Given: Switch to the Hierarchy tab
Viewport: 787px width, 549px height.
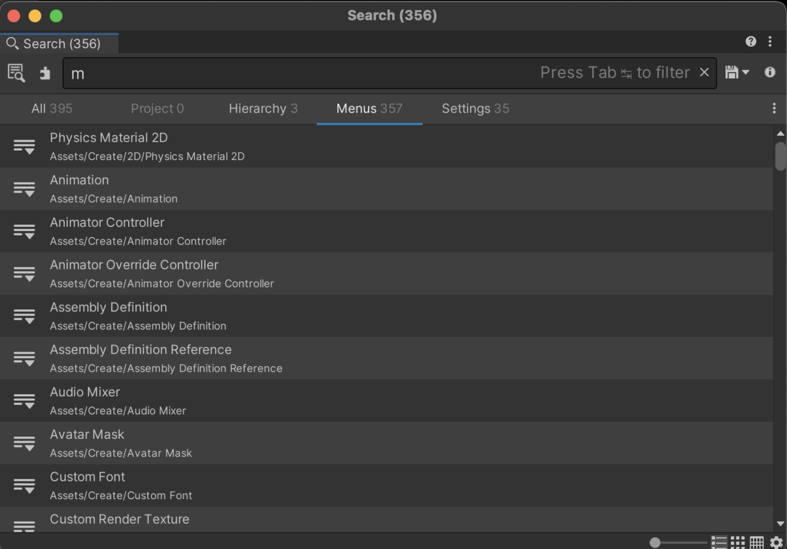Looking at the screenshot, I should (x=263, y=108).
